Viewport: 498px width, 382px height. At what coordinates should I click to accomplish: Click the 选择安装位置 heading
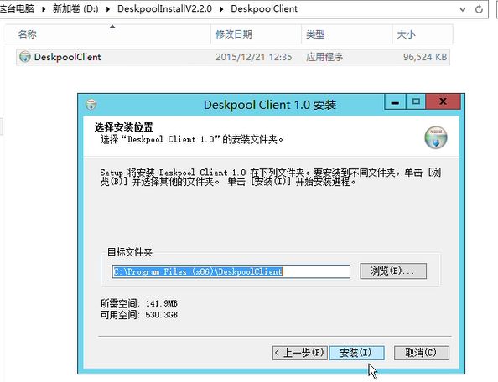pos(123,127)
